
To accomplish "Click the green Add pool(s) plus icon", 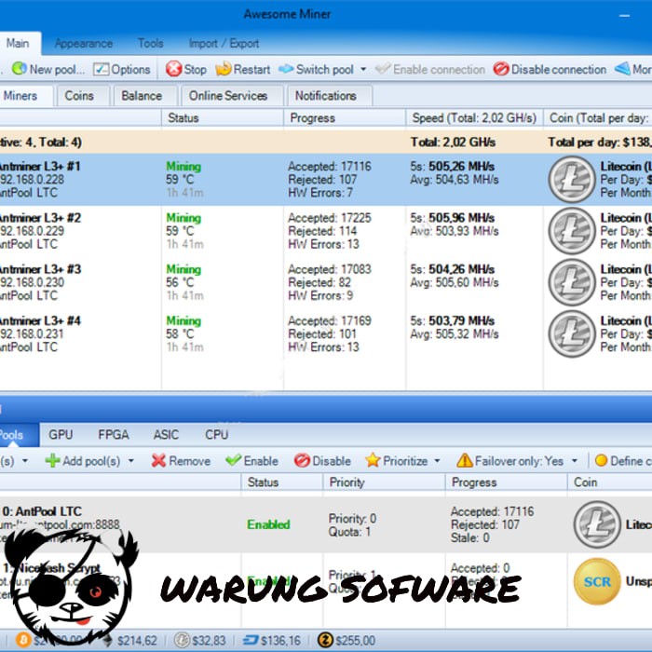I will click(x=53, y=460).
